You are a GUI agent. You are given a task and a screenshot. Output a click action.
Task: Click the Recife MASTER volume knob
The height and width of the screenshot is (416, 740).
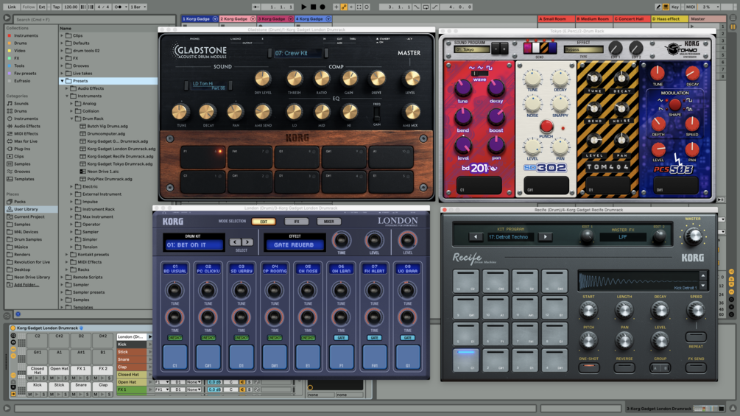click(693, 236)
